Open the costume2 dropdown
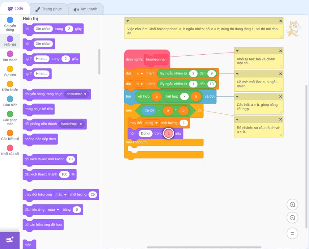The image size is (309, 249). pyautogui.click(x=76, y=94)
